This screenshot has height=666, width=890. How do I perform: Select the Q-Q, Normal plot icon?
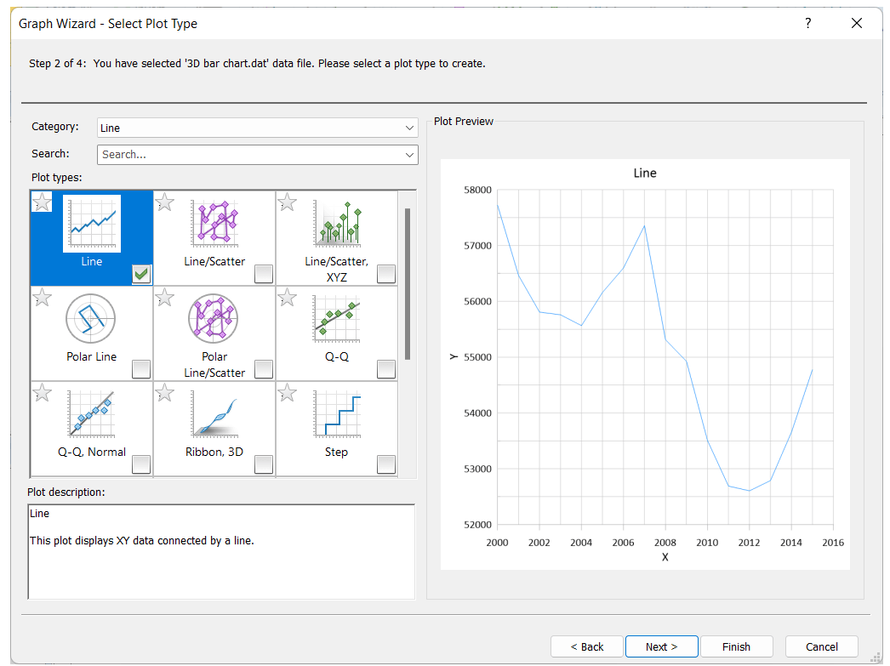[x=91, y=414]
